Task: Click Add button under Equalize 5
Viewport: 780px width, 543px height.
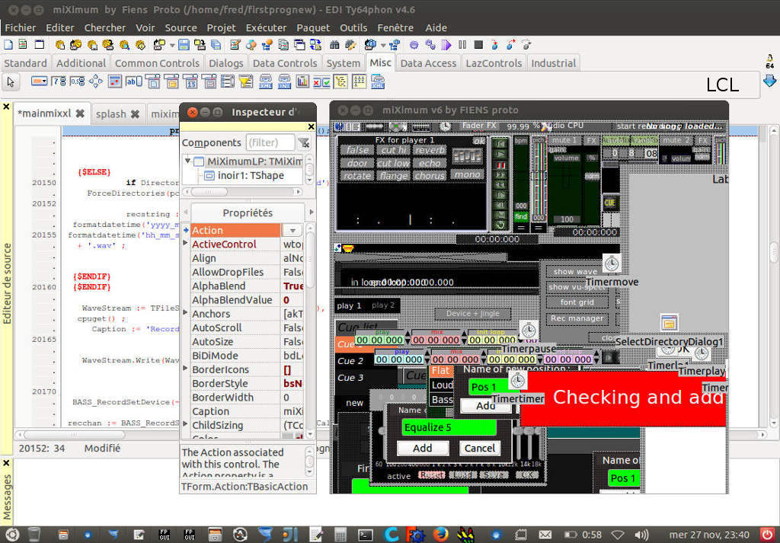Action: coord(423,448)
